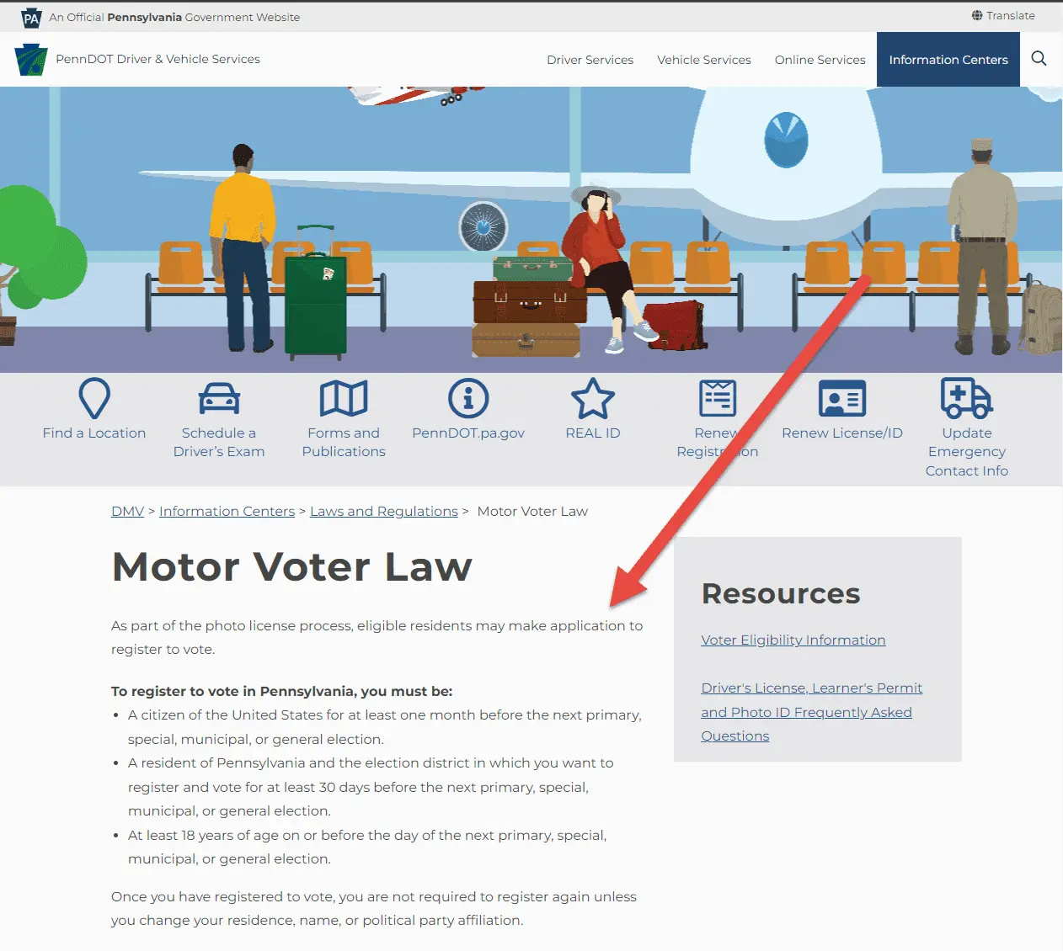Screen dimensions: 1063x951
Task: Go to Information Centers breadcrumb link
Action: tap(227, 511)
